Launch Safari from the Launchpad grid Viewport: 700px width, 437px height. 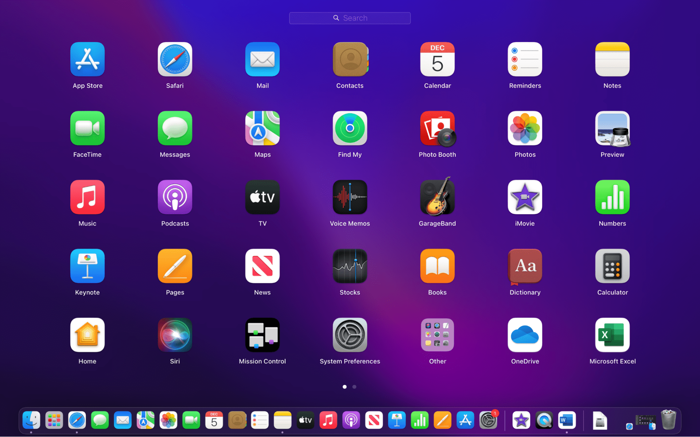[x=175, y=59]
